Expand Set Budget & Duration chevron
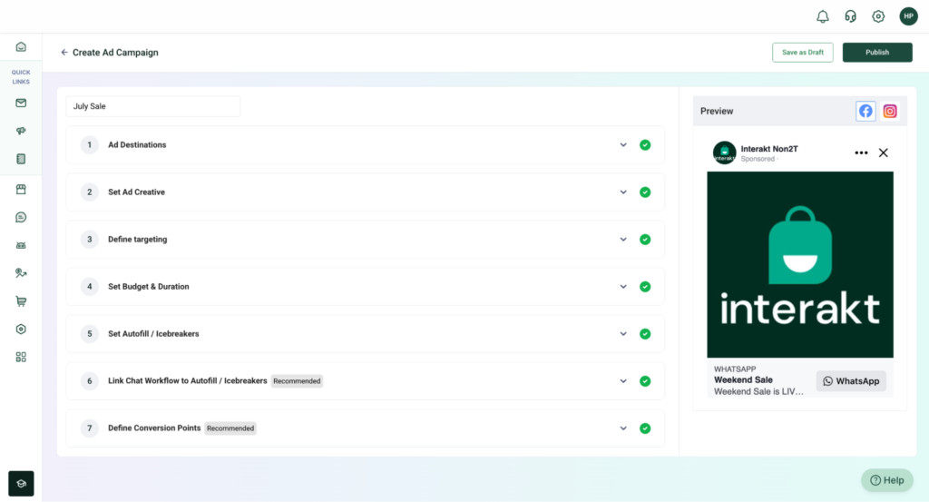The width and height of the screenshot is (929, 502). tap(623, 287)
